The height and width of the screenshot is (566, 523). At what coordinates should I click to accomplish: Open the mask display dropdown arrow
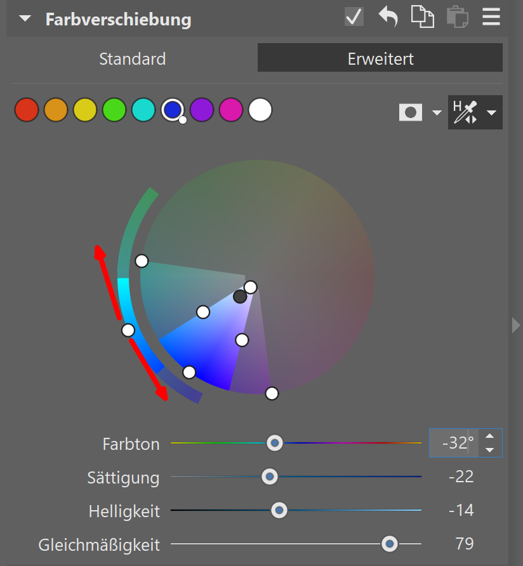point(437,113)
